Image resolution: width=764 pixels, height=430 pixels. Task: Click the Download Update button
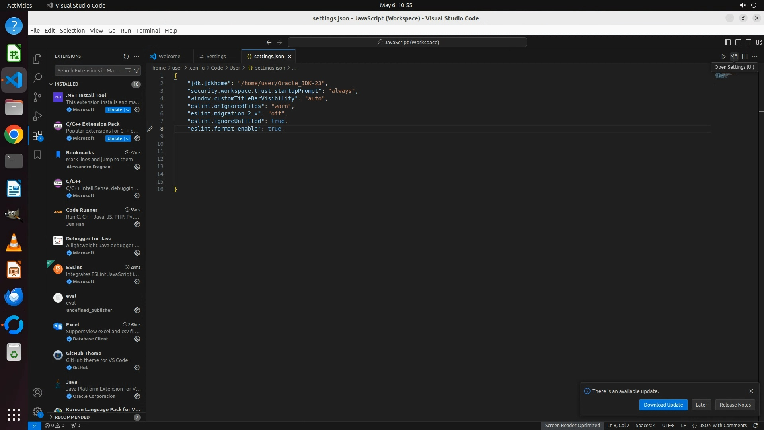663,405
